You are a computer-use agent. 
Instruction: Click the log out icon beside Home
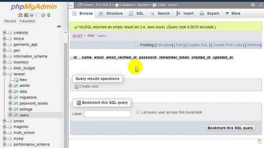point(26,15)
